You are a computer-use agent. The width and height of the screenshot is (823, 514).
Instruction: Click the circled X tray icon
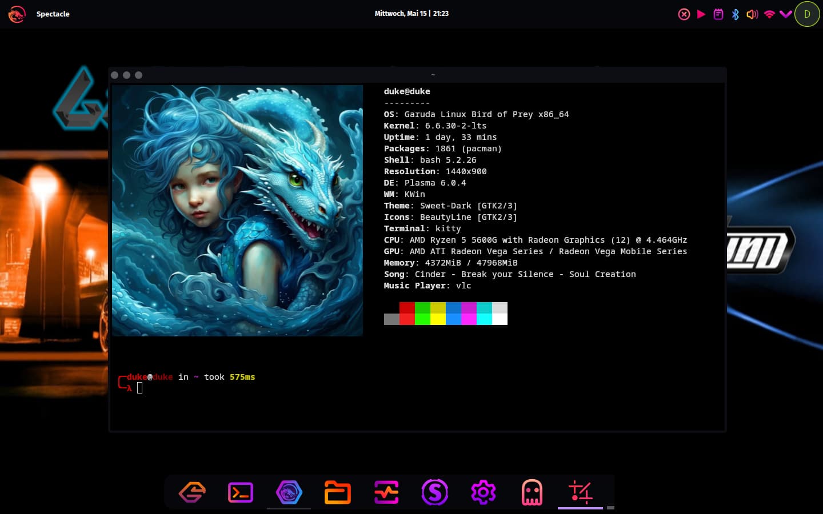[684, 14]
